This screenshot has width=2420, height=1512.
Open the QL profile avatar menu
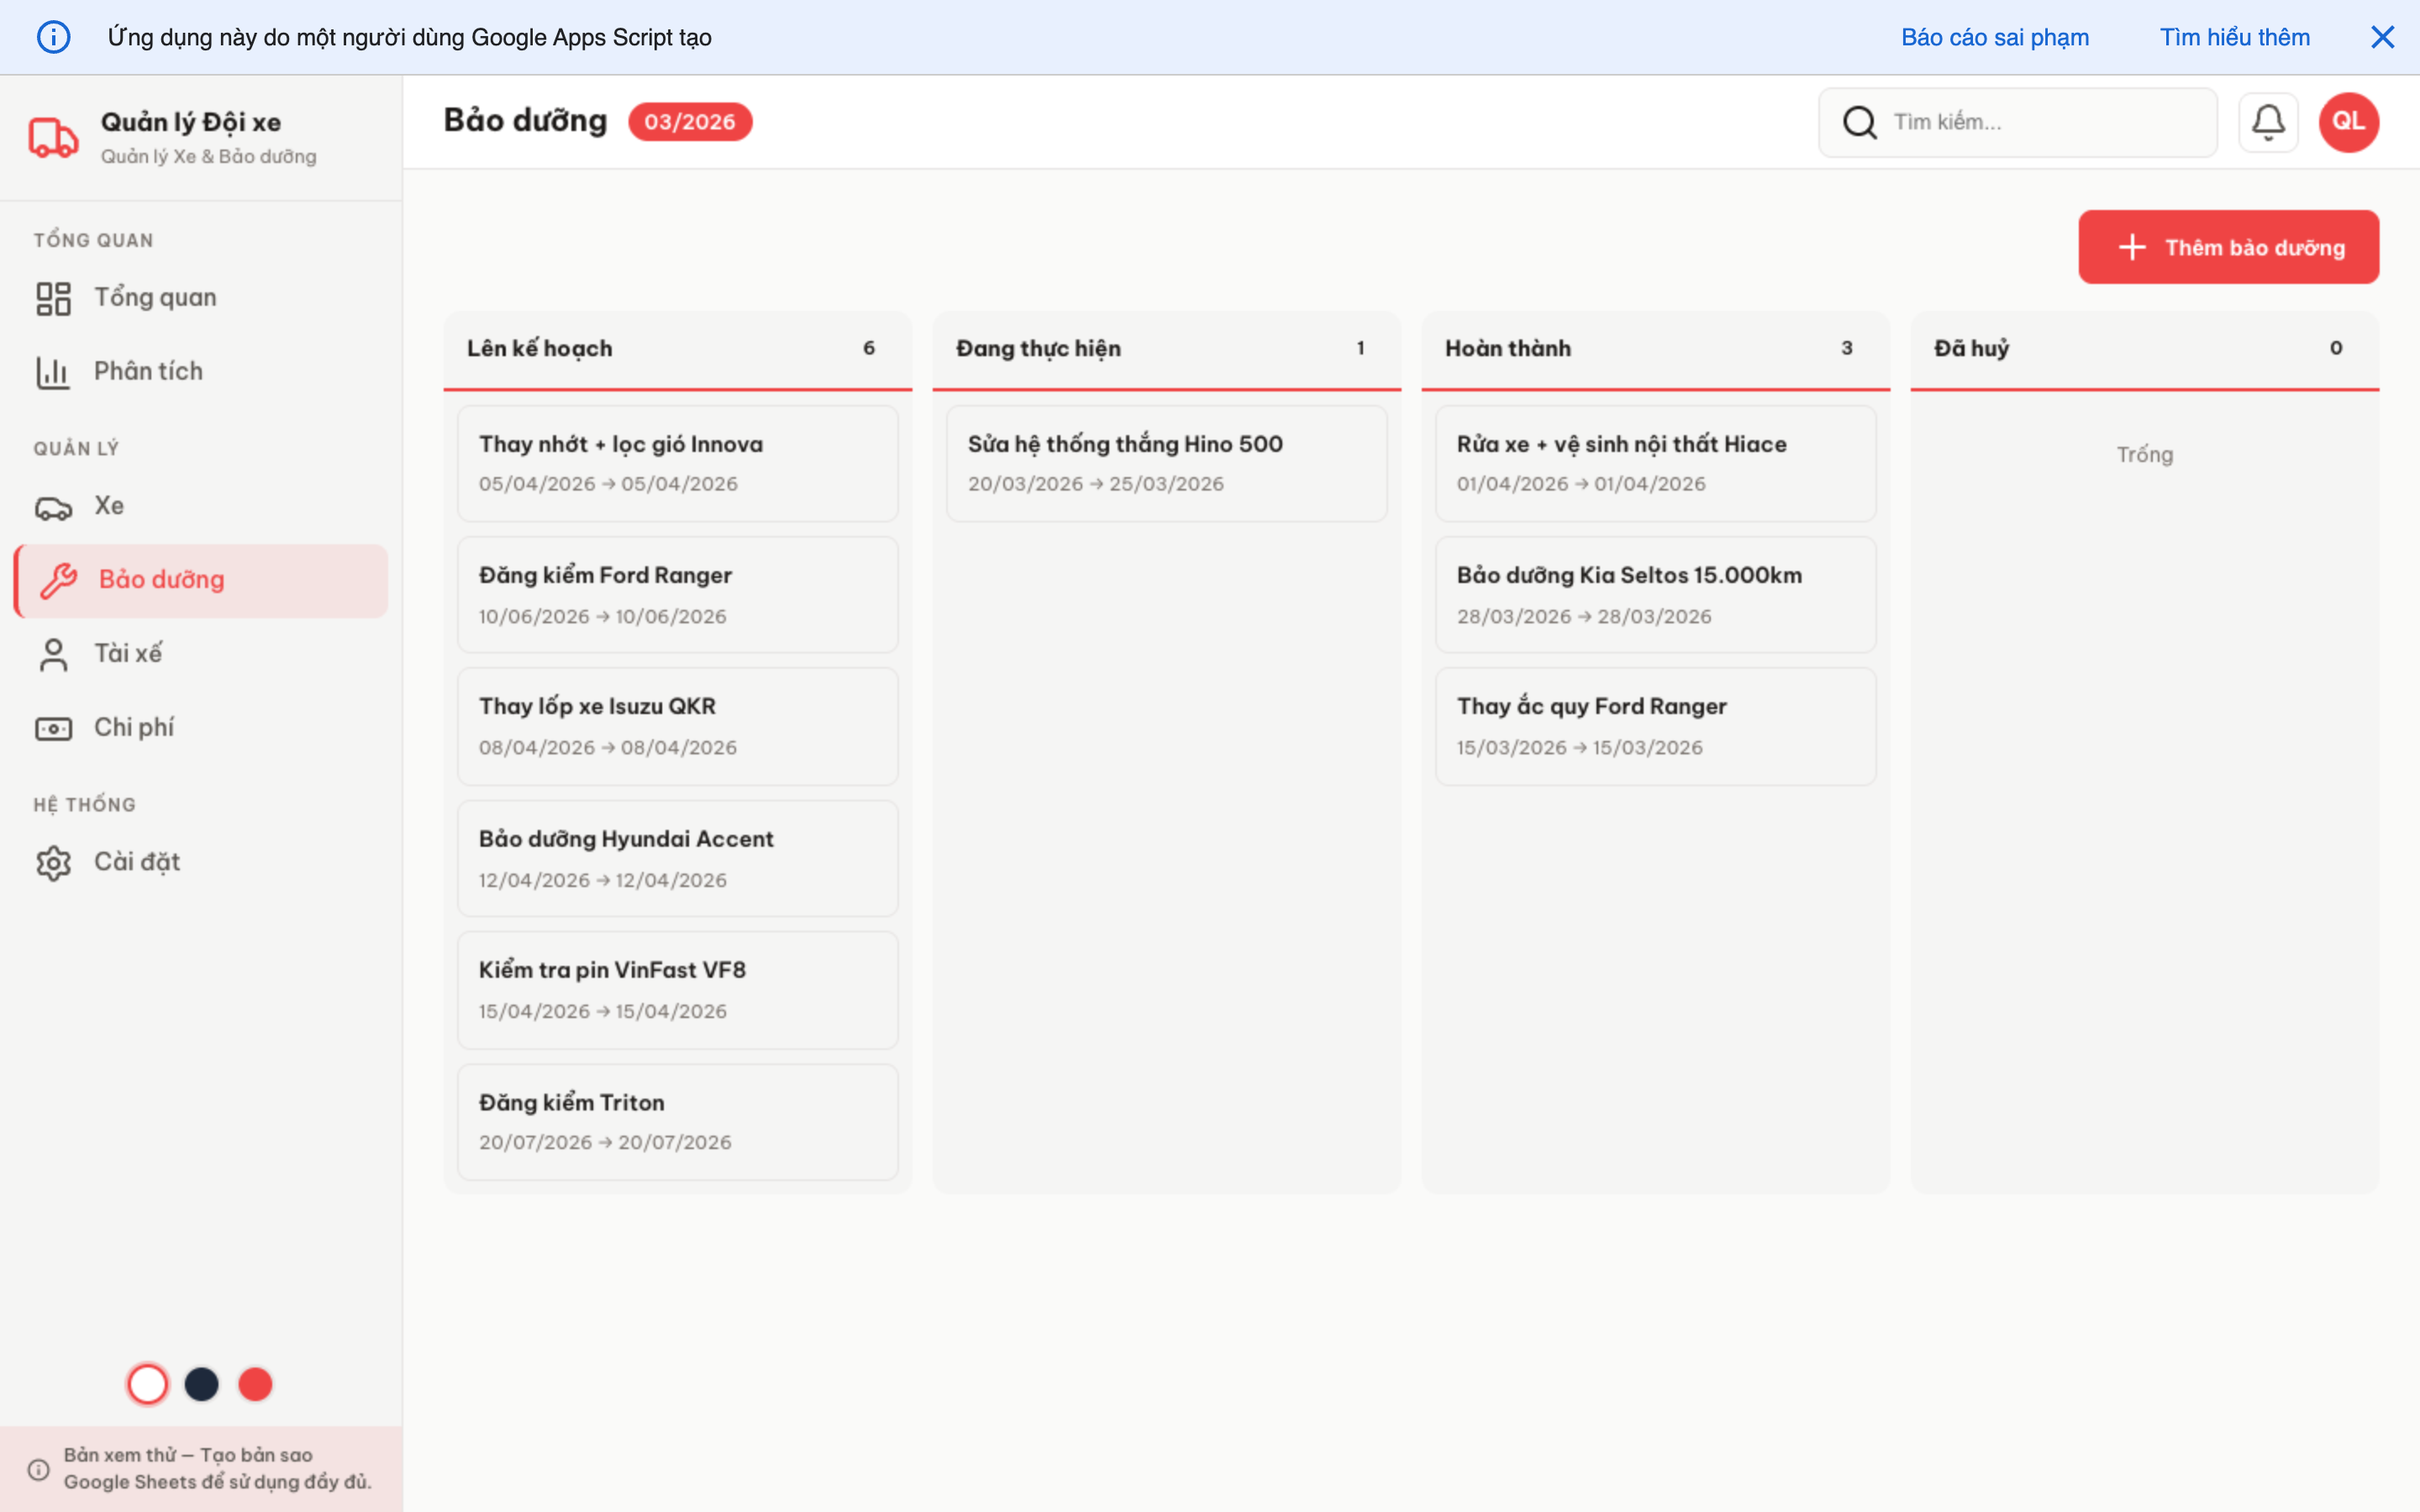click(x=2347, y=121)
